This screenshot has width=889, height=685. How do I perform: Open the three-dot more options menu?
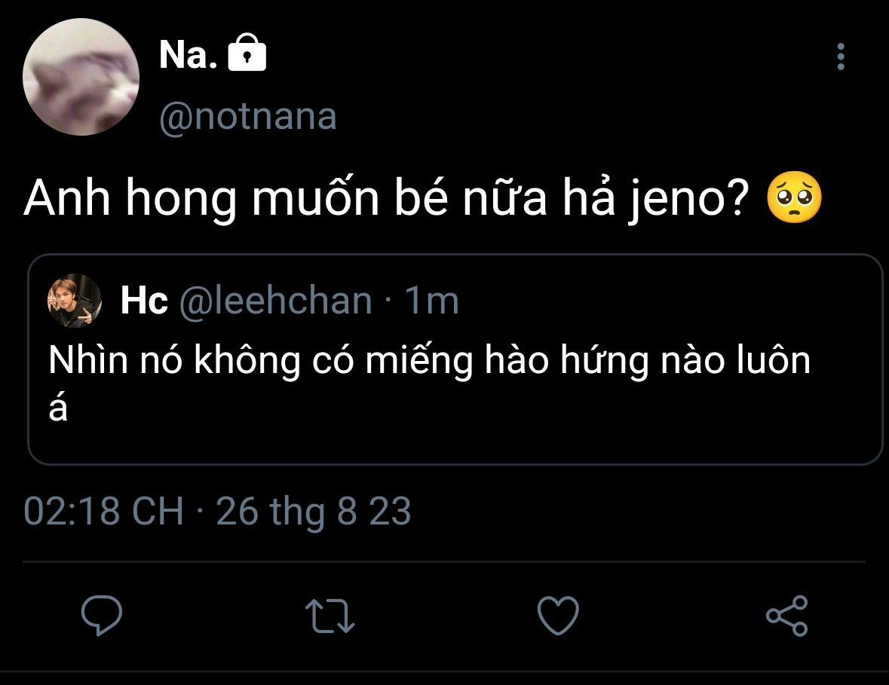pyautogui.click(x=841, y=57)
